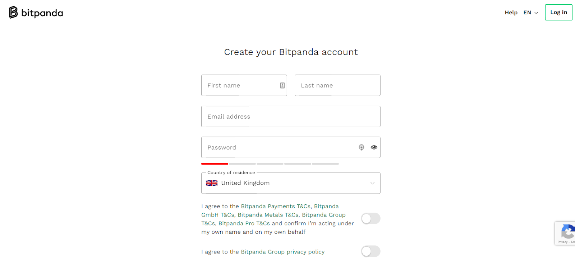Focus the Last name field
575x265 pixels.
point(337,85)
